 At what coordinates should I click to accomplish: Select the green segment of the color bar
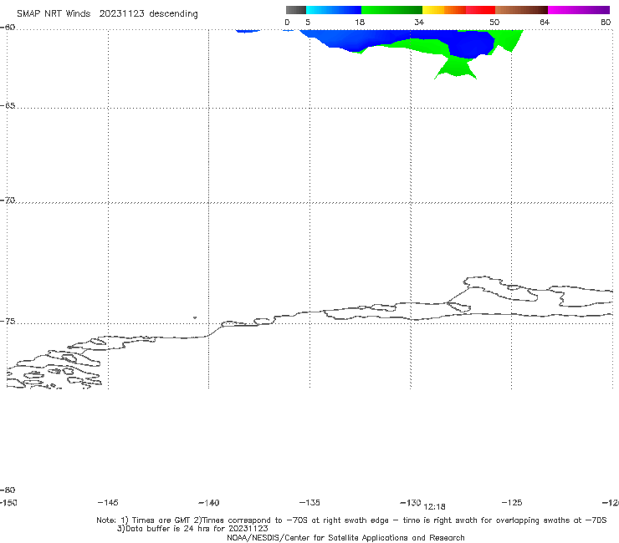click(391, 10)
